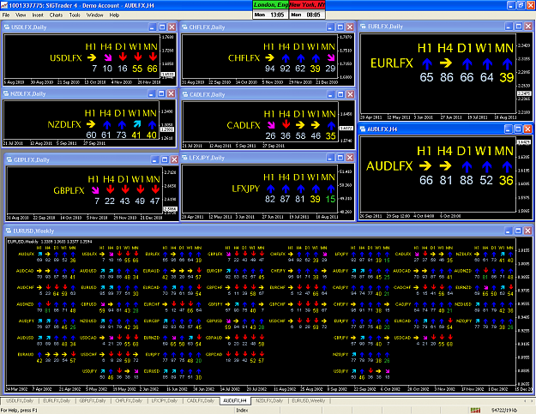The image size is (536, 414).
Task: Switch to the NZDLFX,Daily bottom tab
Action: point(269,400)
